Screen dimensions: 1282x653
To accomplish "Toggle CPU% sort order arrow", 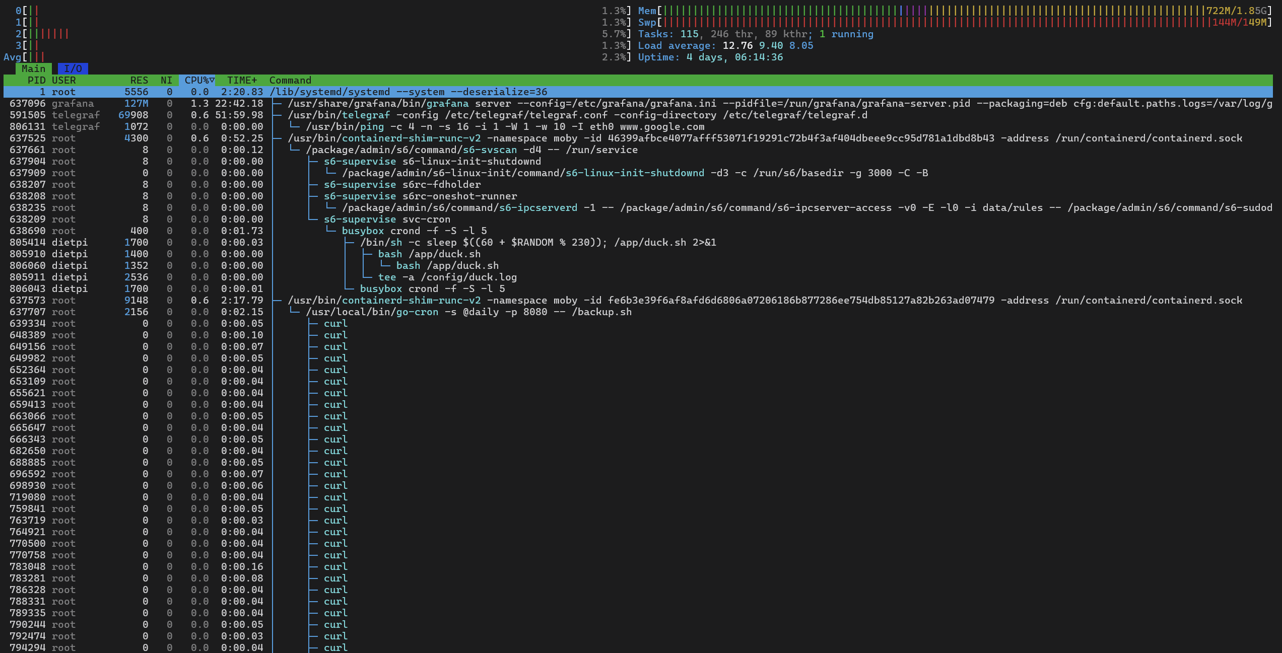I will [212, 80].
